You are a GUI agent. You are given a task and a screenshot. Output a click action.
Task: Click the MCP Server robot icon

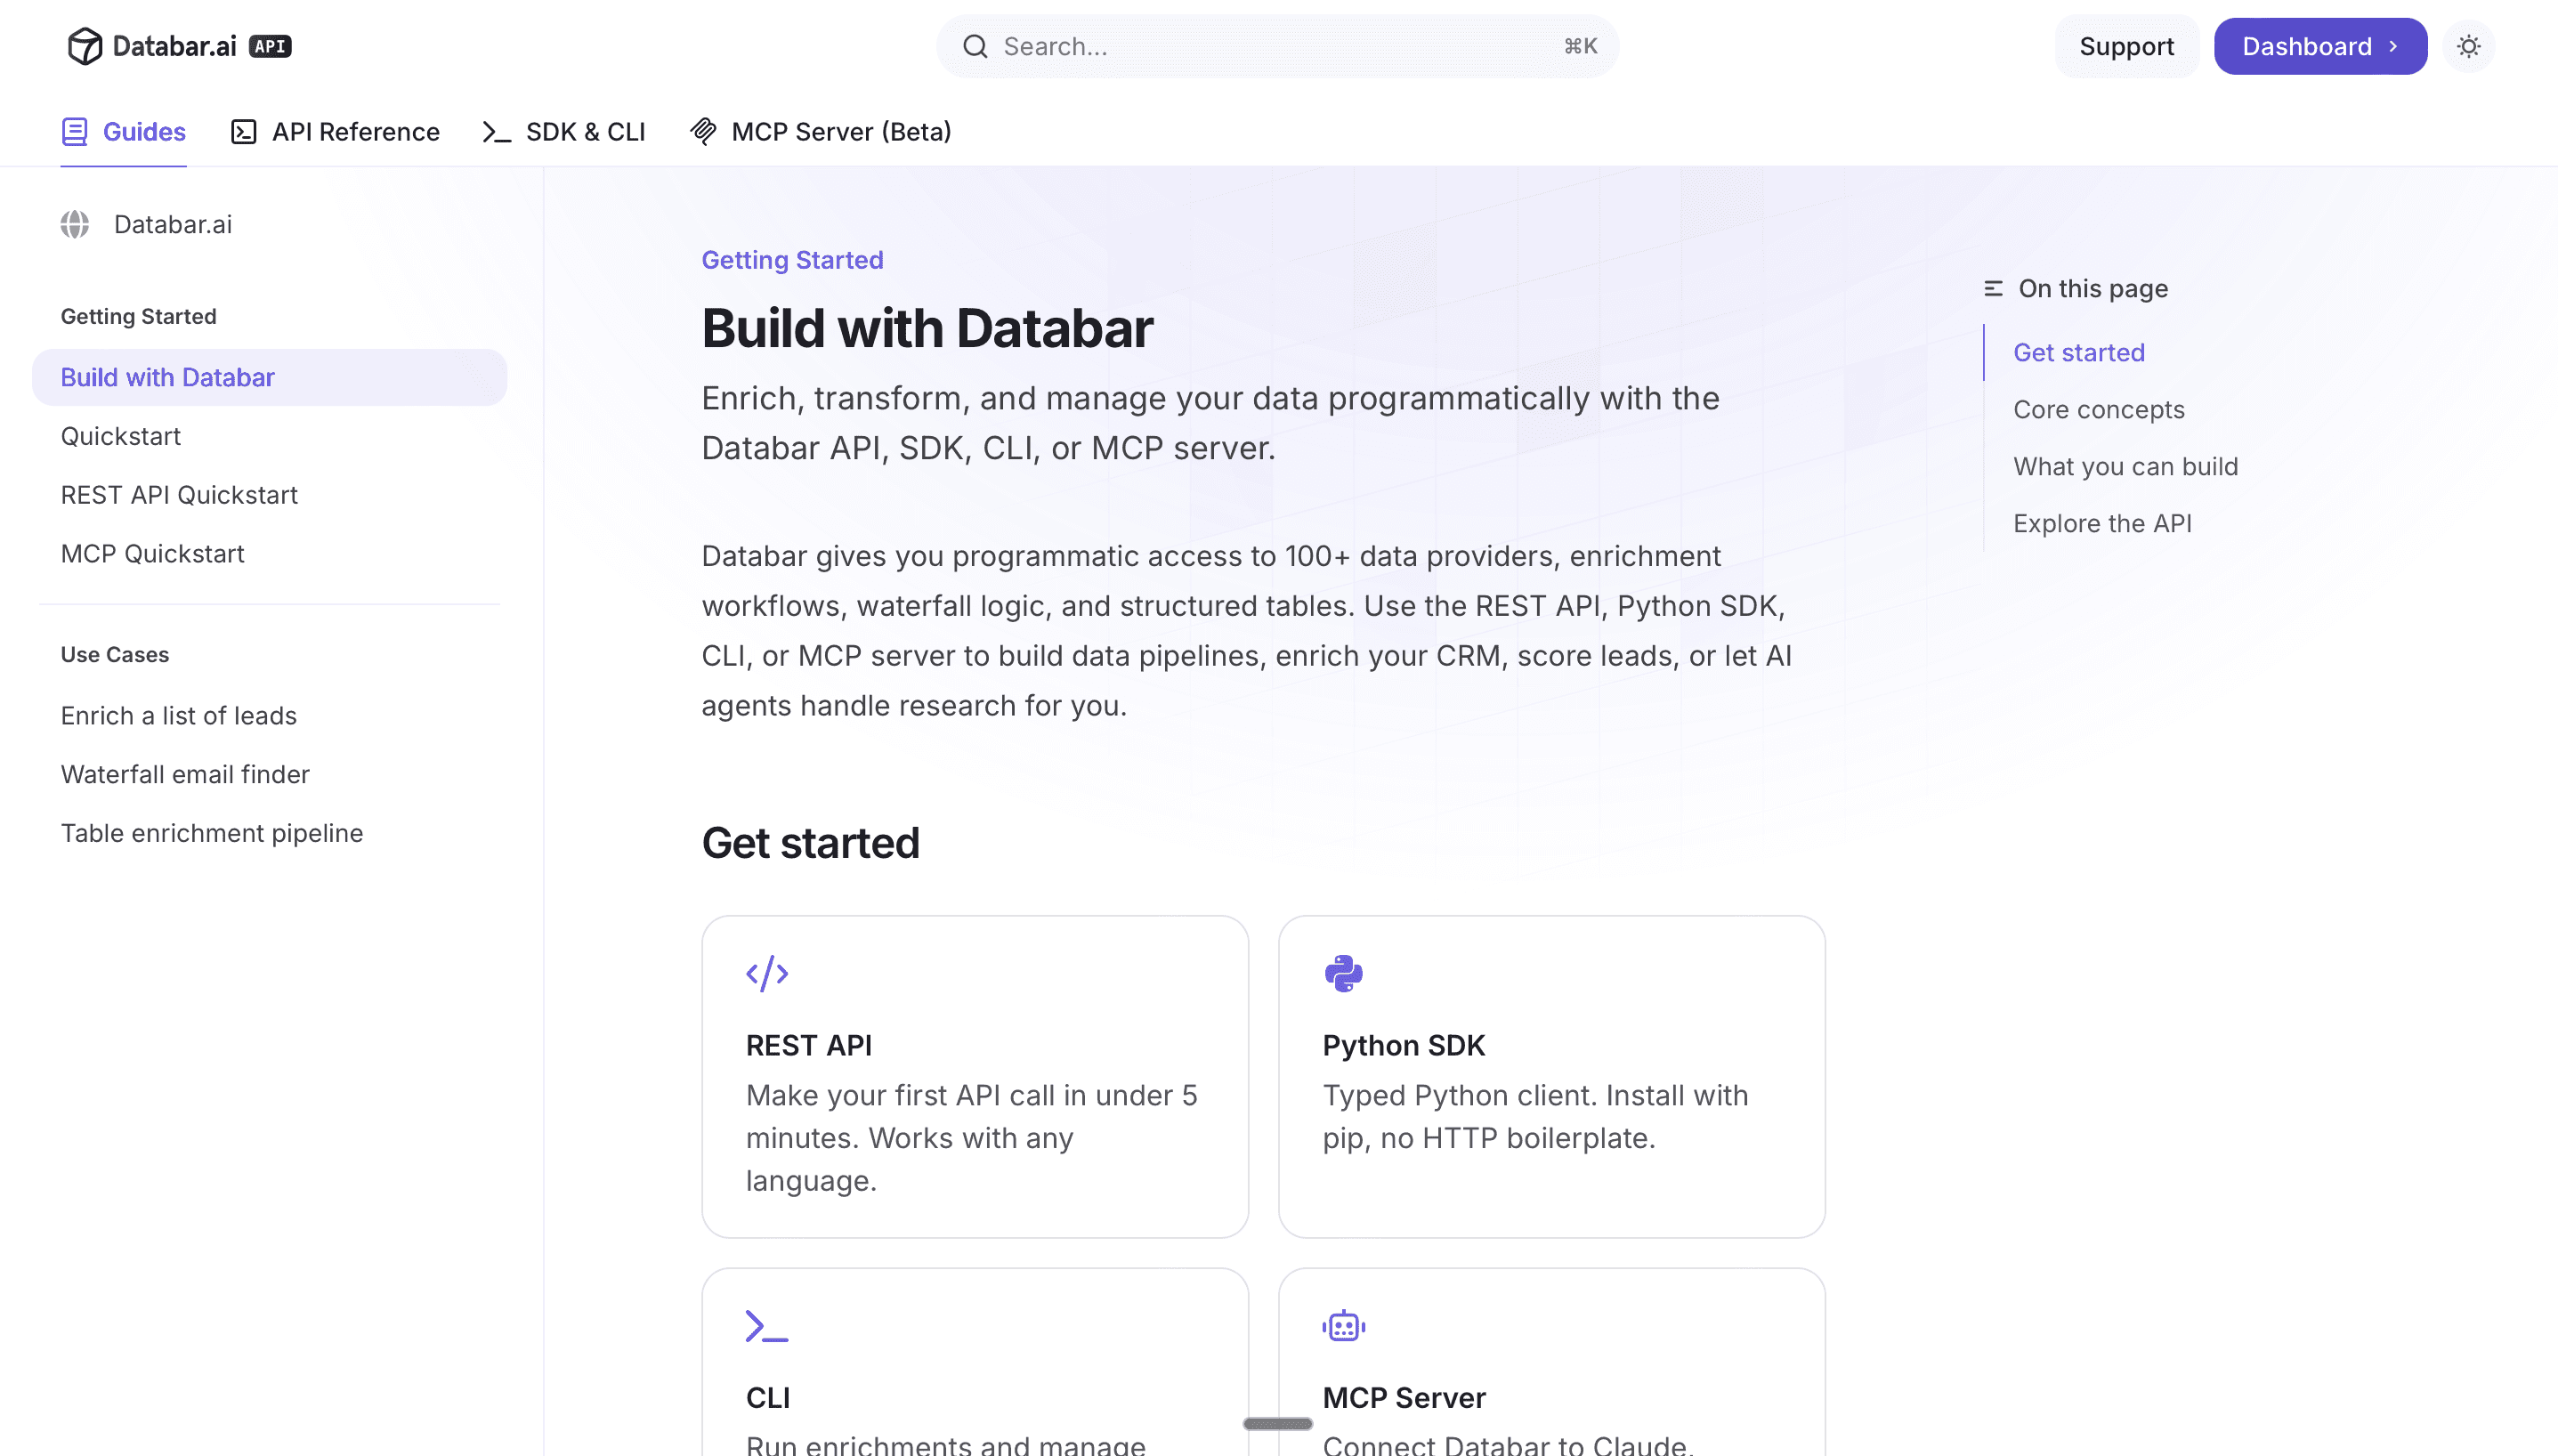coord(1343,1326)
